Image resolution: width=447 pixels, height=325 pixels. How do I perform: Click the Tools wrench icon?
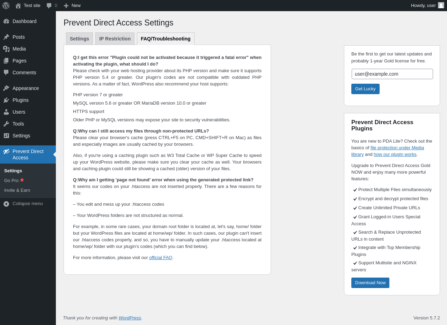tap(6, 124)
